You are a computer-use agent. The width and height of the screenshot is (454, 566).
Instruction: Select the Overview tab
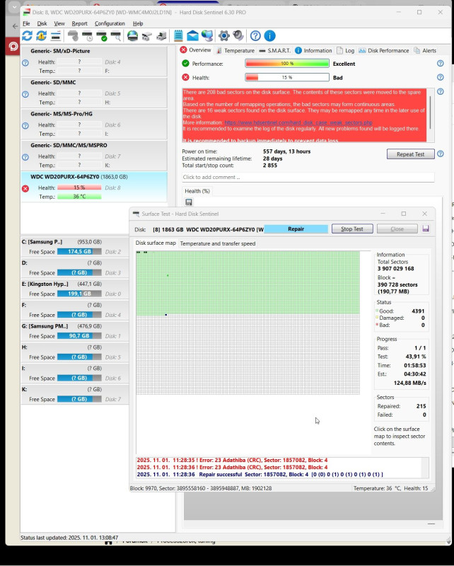[x=195, y=50]
